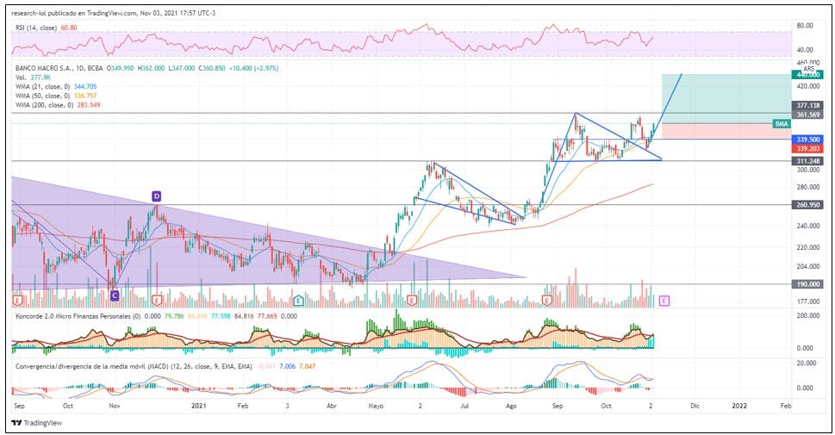Click the green take-profit zone of long position
The width and height of the screenshot is (835, 435).
coord(726,99)
